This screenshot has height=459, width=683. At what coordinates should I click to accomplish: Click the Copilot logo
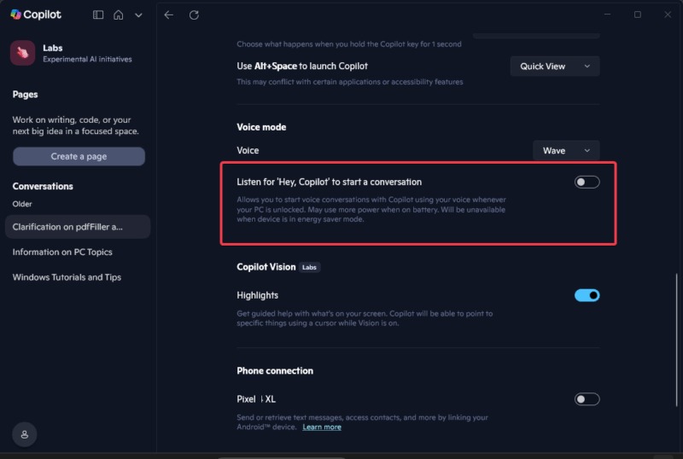pos(36,15)
